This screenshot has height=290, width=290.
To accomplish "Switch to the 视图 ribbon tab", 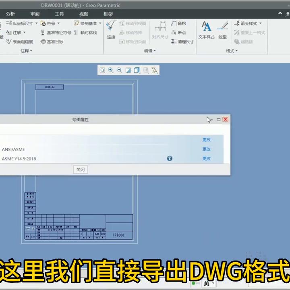I will click(84, 14).
